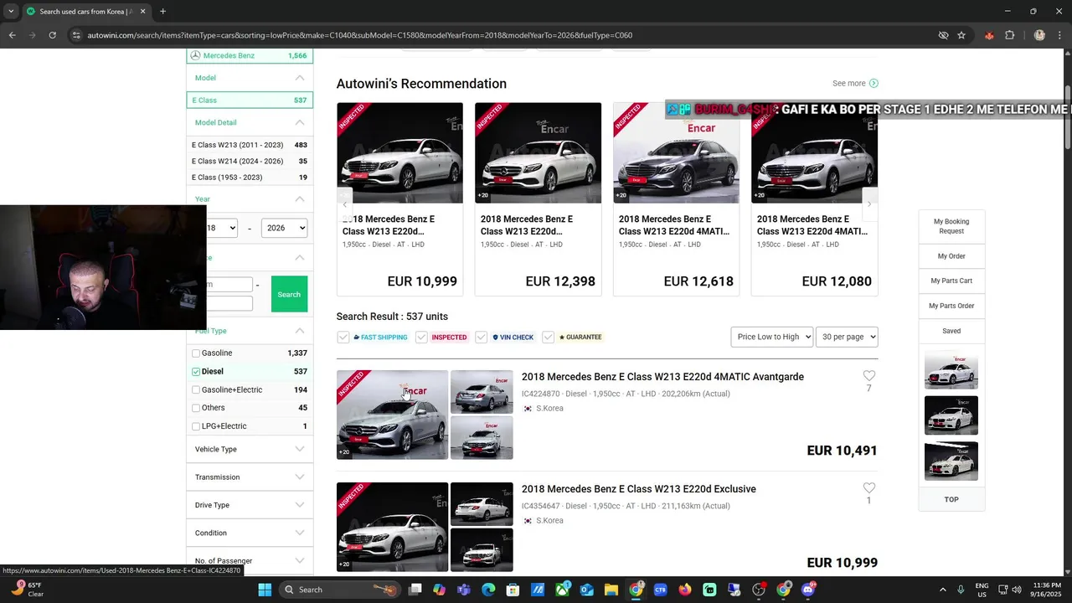Open Microsoft Teams from taskbar
This screenshot has width=1072, height=603.
tap(464, 590)
